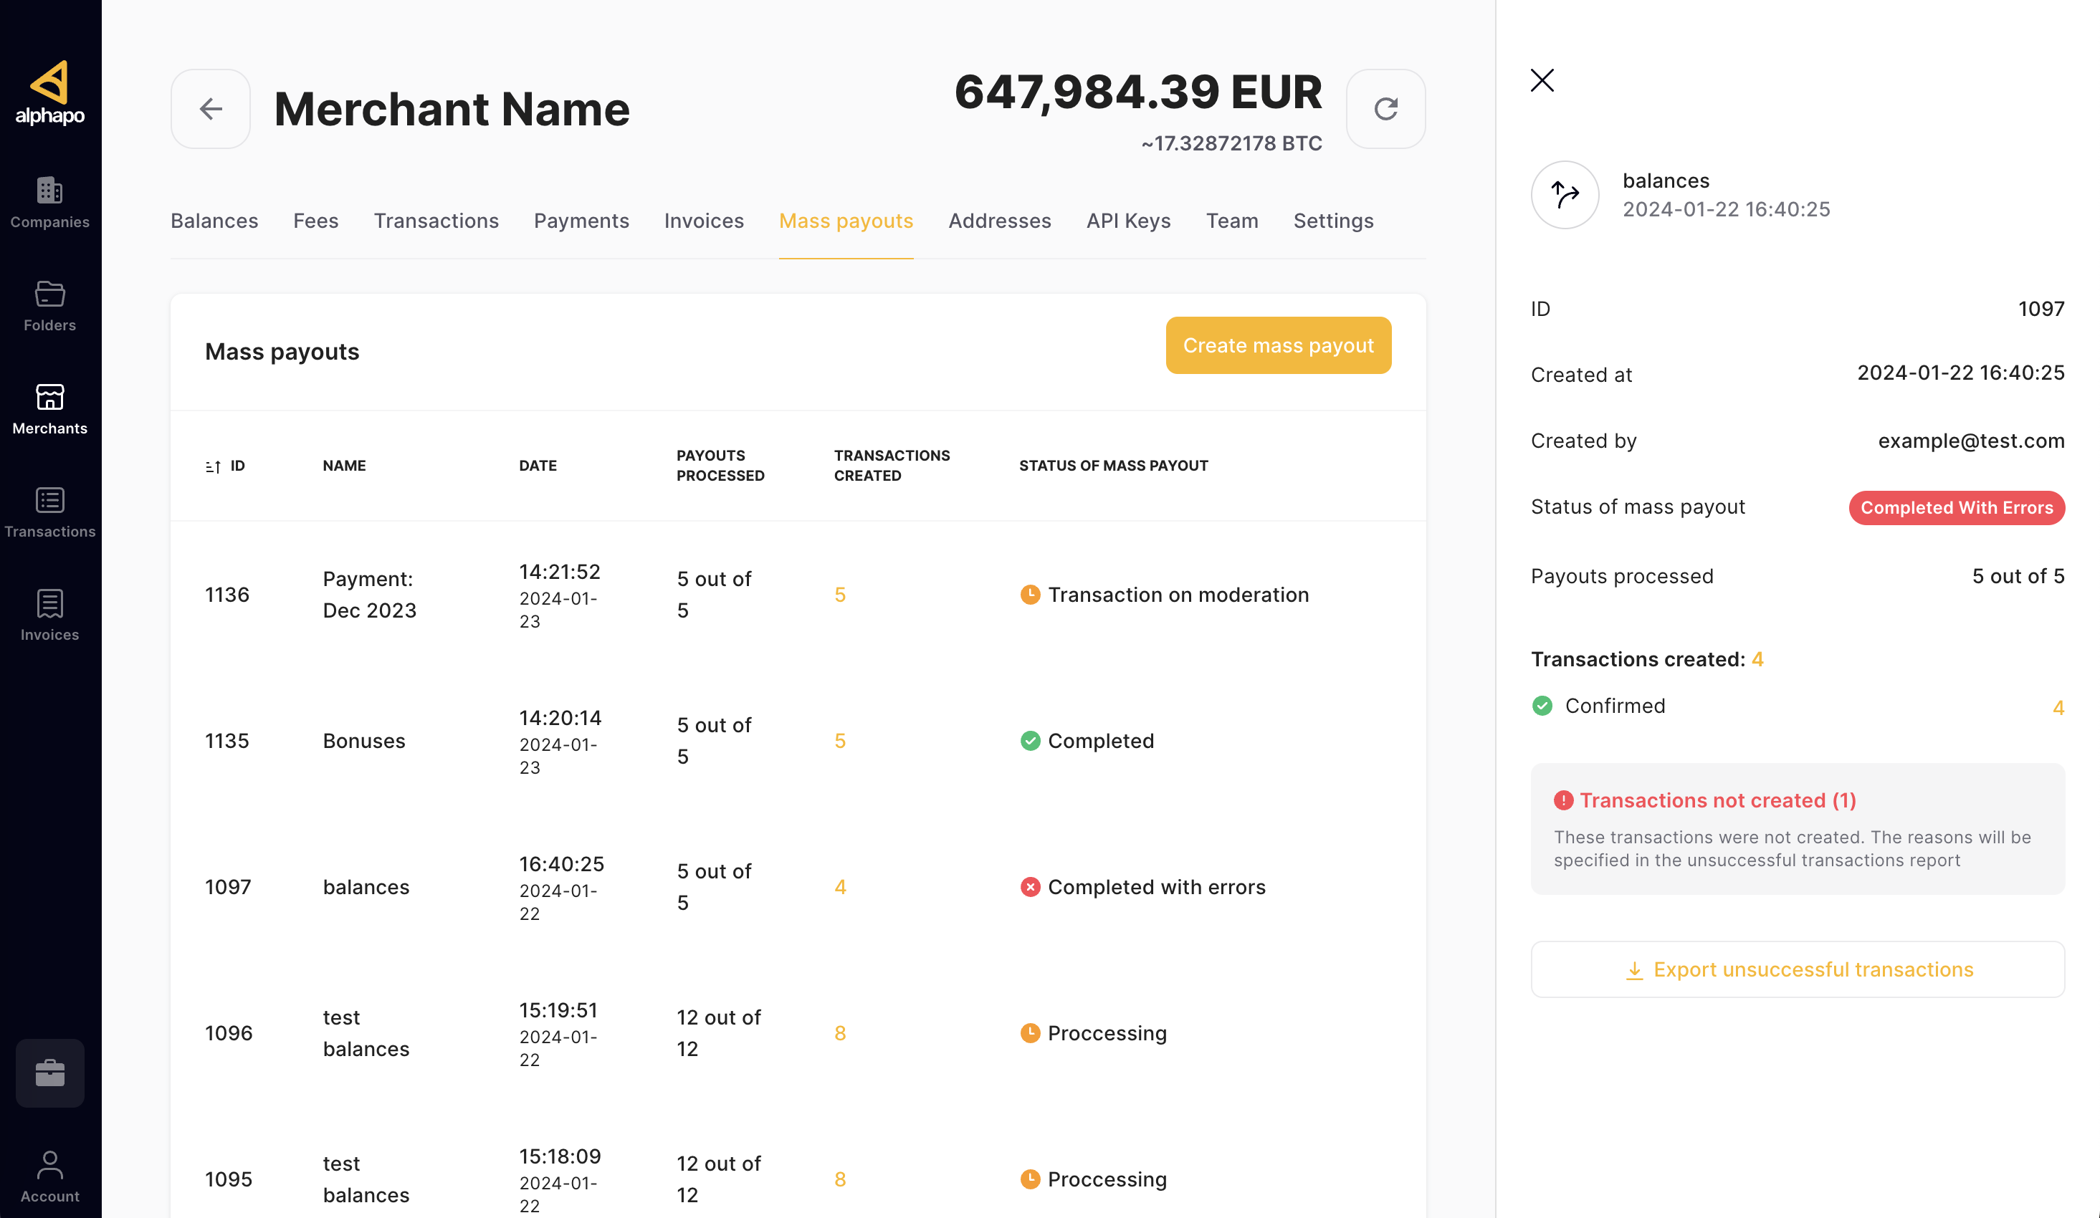Click Export unsuccessful transactions
Viewport: 2100px width, 1218px height.
point(1798,969)
